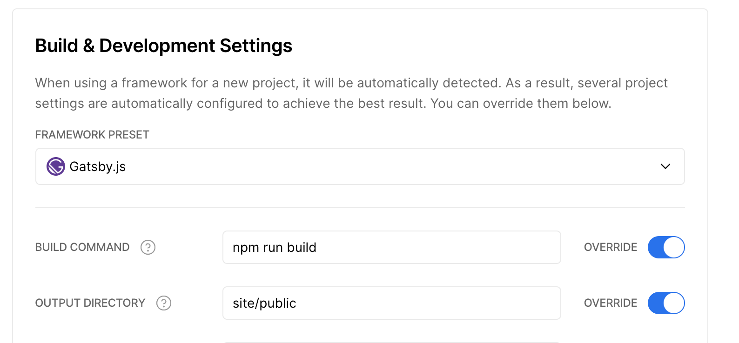Click divider line below Framework Preset selector

[x=360, y=208]
